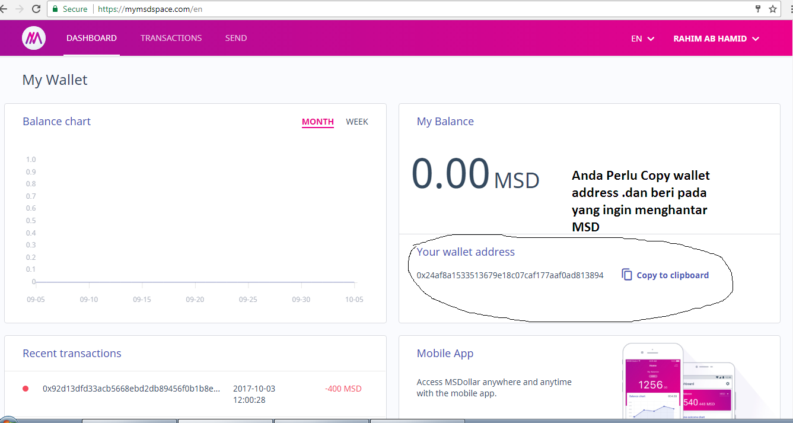Click the MSDollar logo icon

pyautogui.click(x=33, y=37)
